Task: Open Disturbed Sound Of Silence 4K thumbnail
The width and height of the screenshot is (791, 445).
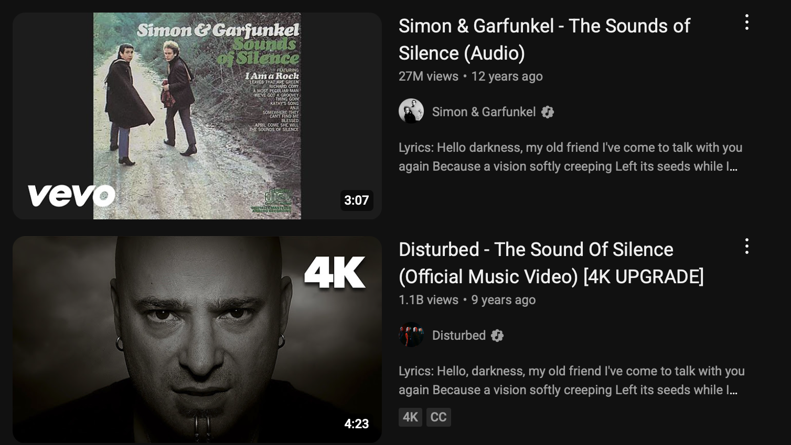Action: pos(197,339)
